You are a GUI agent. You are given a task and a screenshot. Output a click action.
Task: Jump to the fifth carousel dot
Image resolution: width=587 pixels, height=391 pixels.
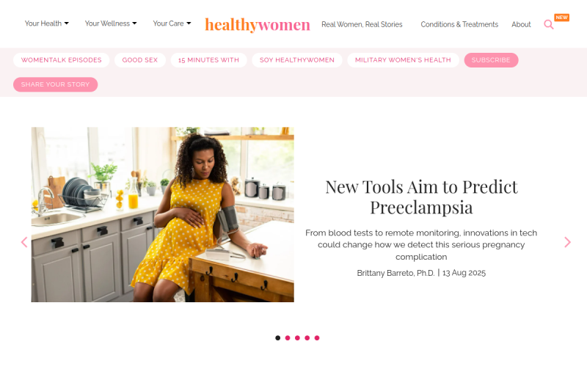(x=317, y=338)
